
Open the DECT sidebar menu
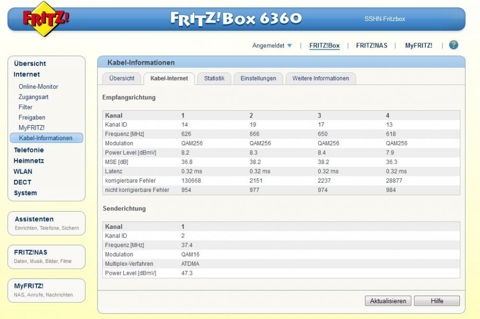(23, 182)
